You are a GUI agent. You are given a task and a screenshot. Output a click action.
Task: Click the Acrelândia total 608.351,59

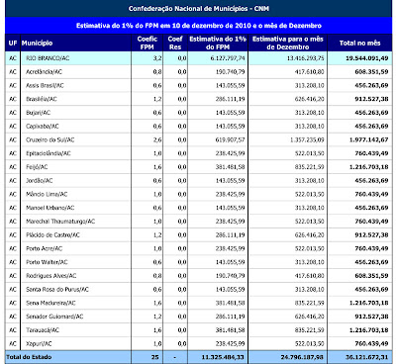point(371,72)
